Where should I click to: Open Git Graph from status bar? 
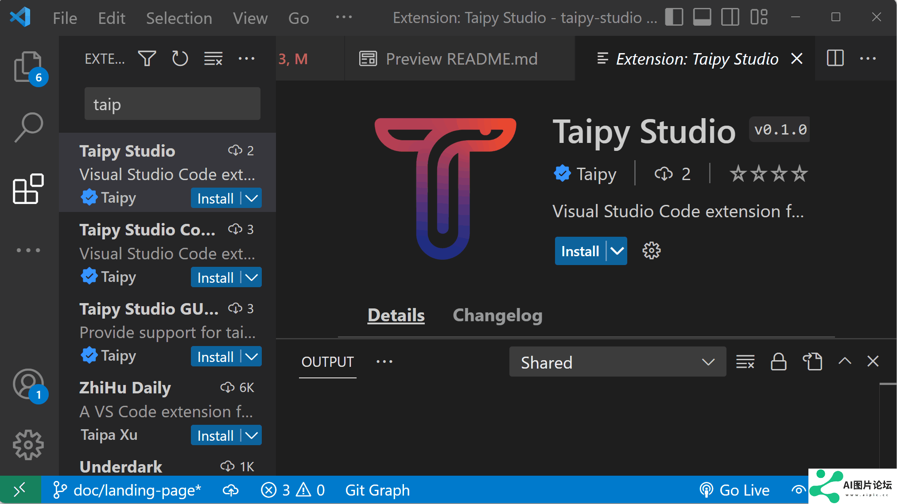[x=377, y=490]
